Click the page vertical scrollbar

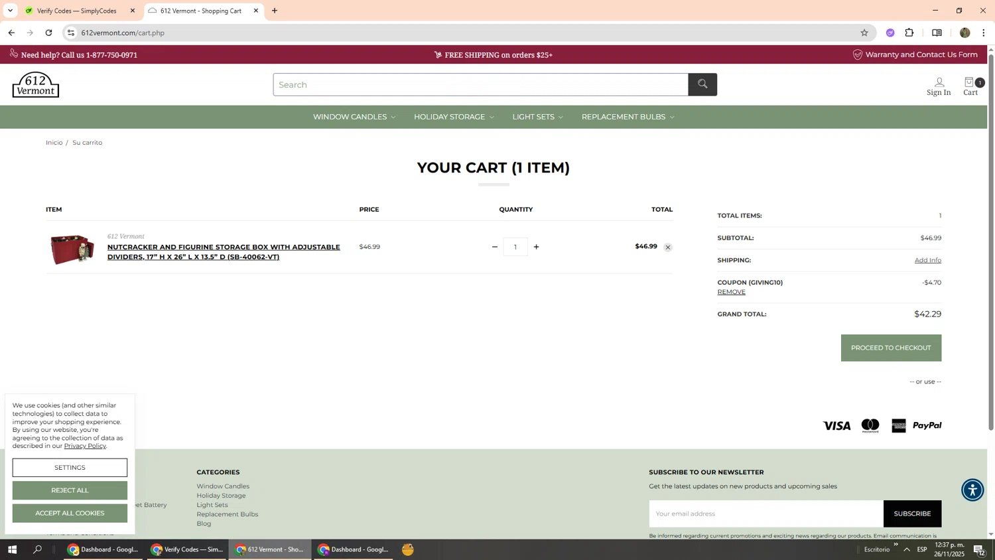[991, 242]
